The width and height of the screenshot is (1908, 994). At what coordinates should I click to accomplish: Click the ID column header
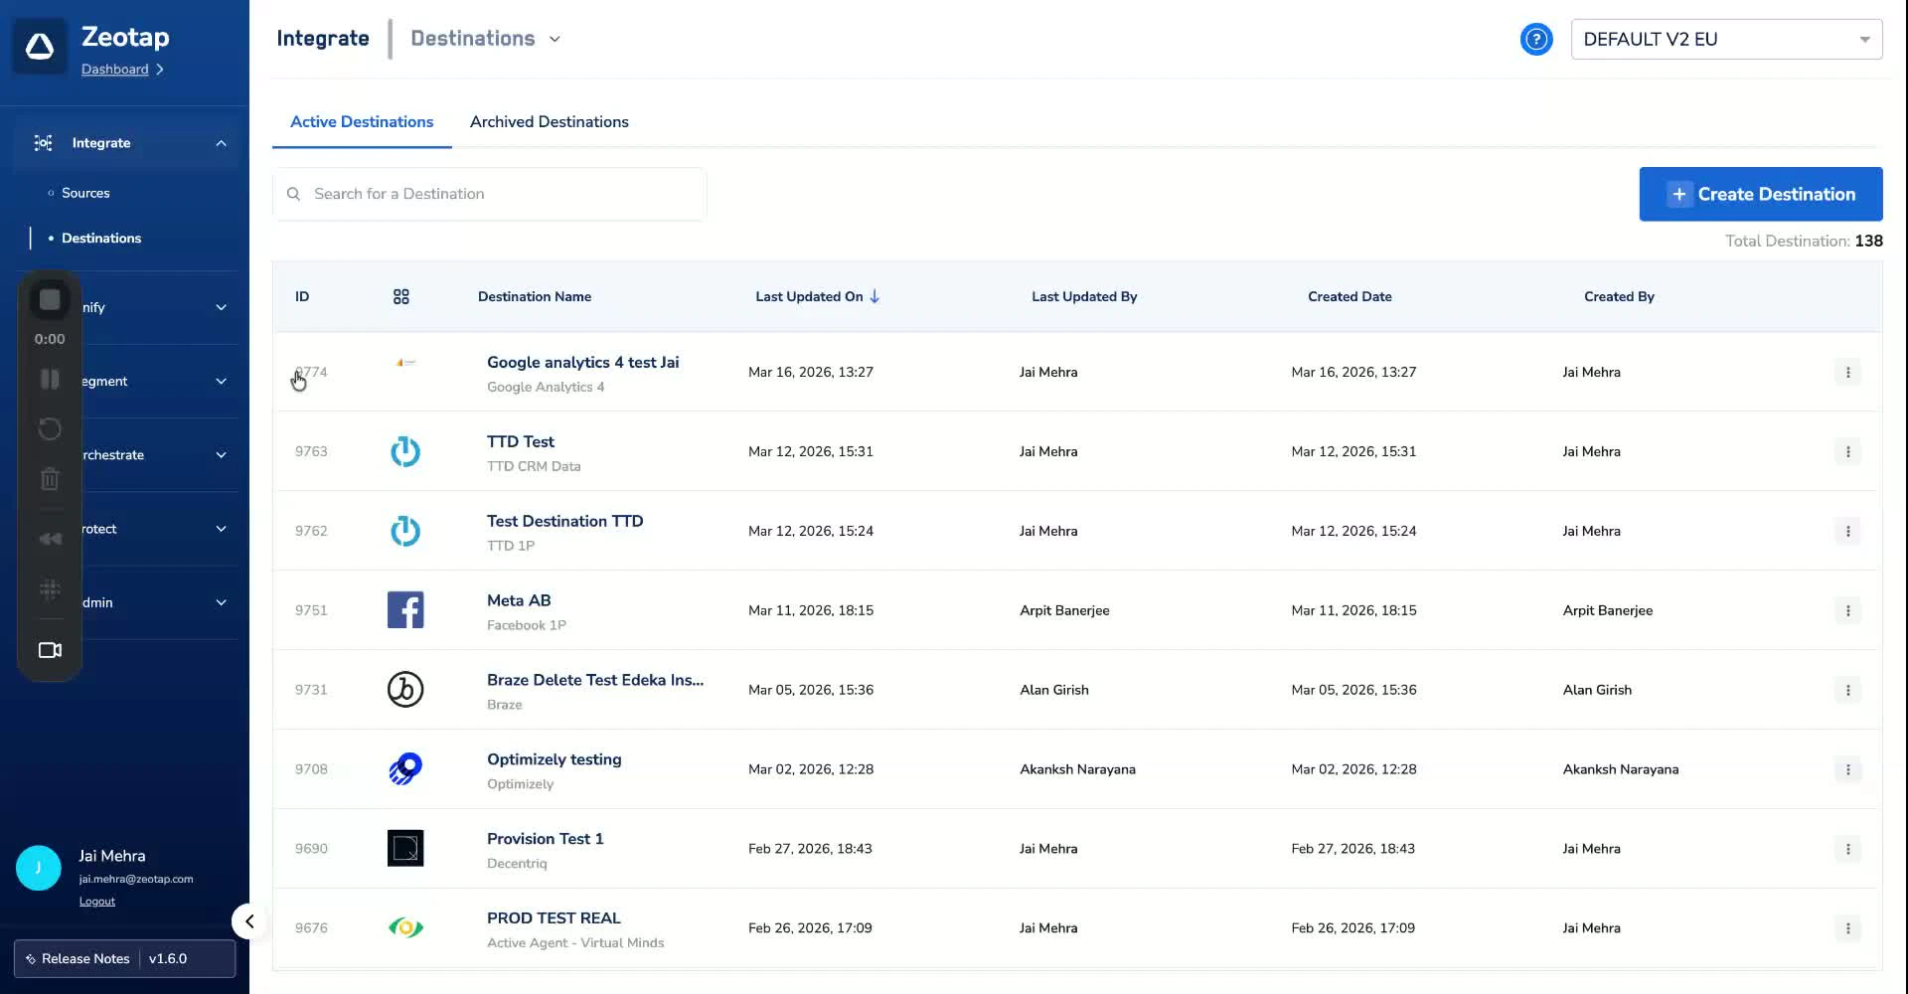pos(302,296)
